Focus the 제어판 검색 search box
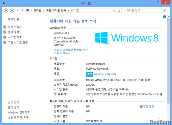This screenshot has height=125, width=172. [x=146, y=11]
